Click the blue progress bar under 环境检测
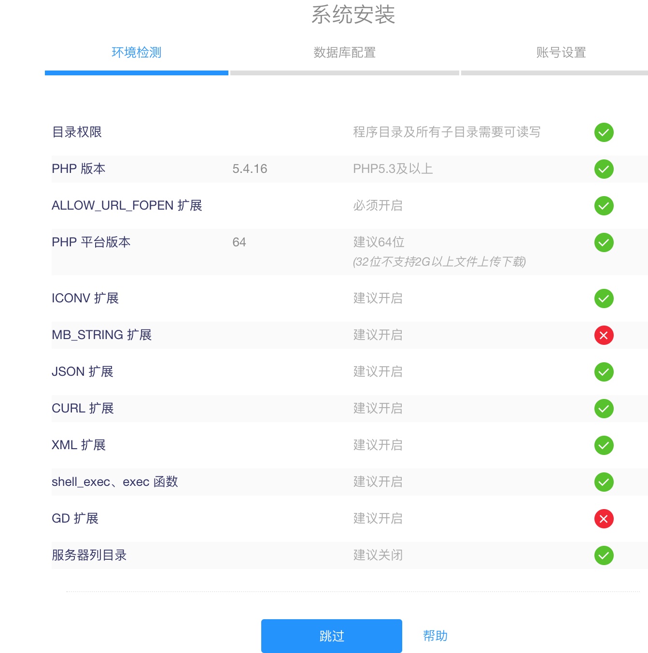The height and width of the screenshot is (653, 648). coord(136,73)
